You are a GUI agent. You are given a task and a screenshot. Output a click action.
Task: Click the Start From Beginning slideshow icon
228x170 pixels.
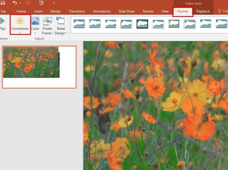tap(41, 3)
